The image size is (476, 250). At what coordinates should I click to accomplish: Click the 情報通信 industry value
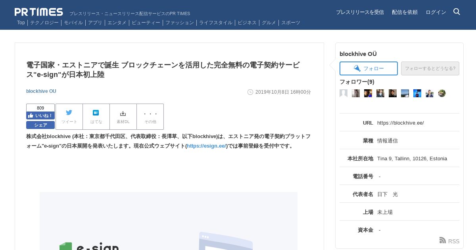388,141
